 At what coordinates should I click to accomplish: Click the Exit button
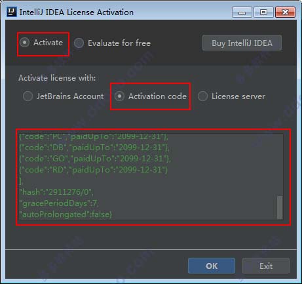[266, 266]
